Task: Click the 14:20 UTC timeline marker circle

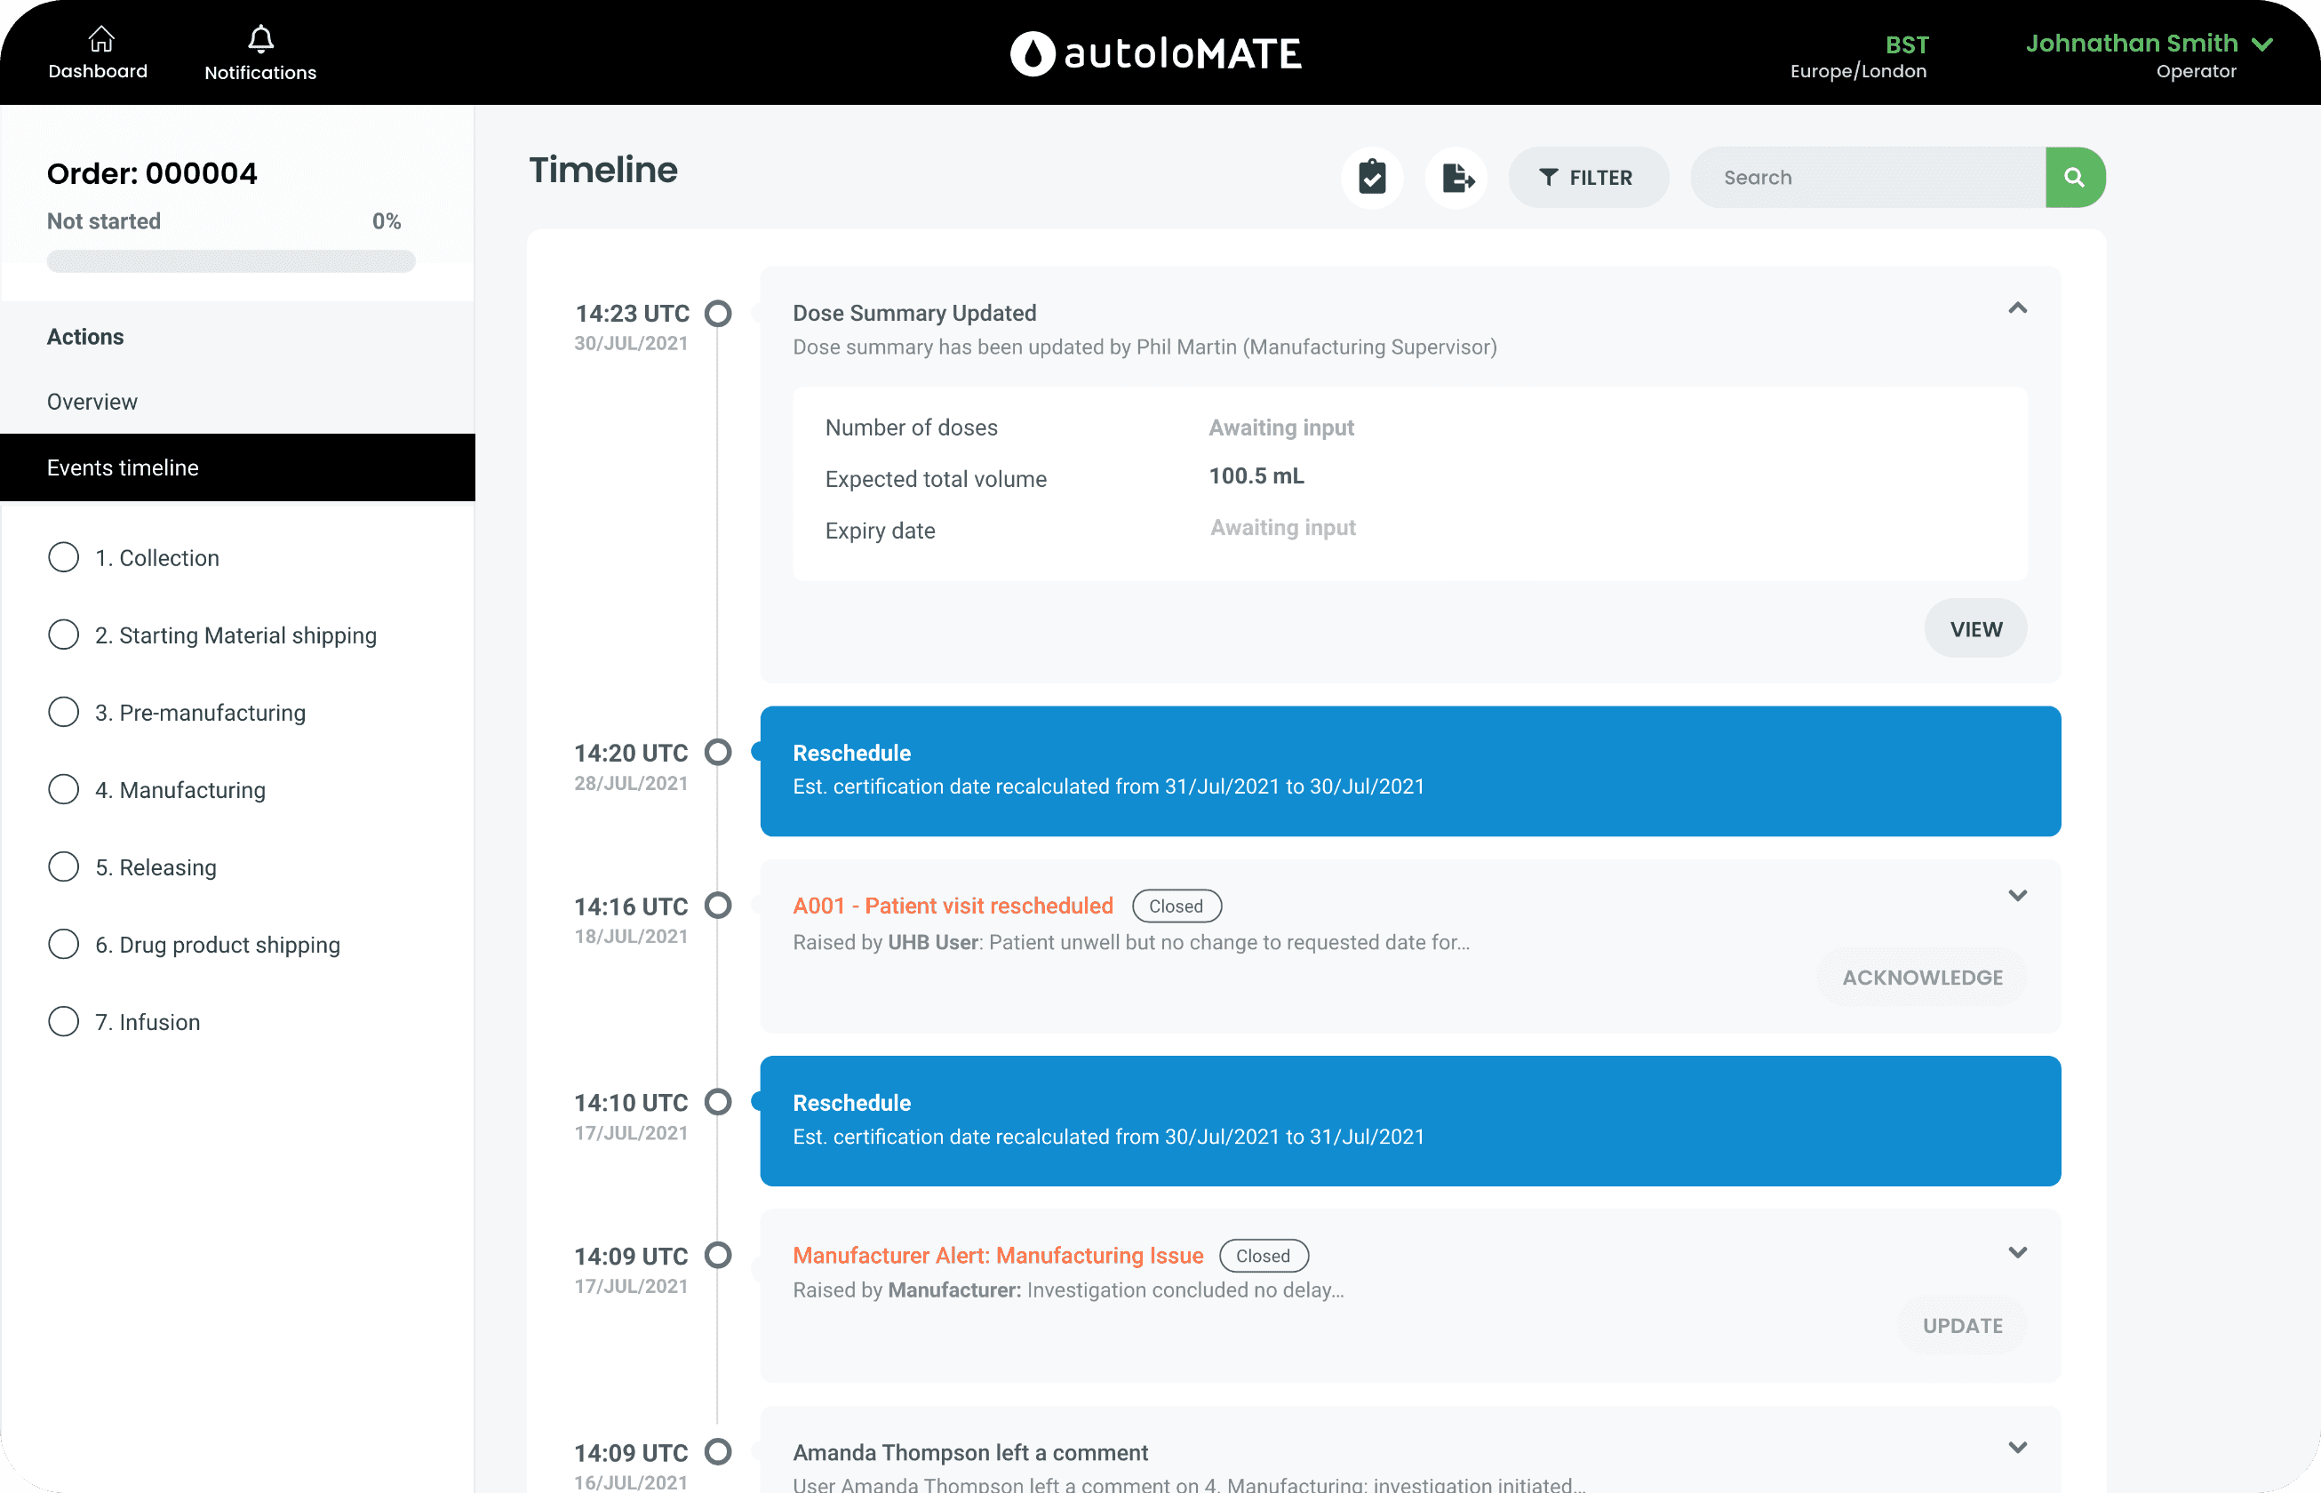Action: [x=718, y=753]
